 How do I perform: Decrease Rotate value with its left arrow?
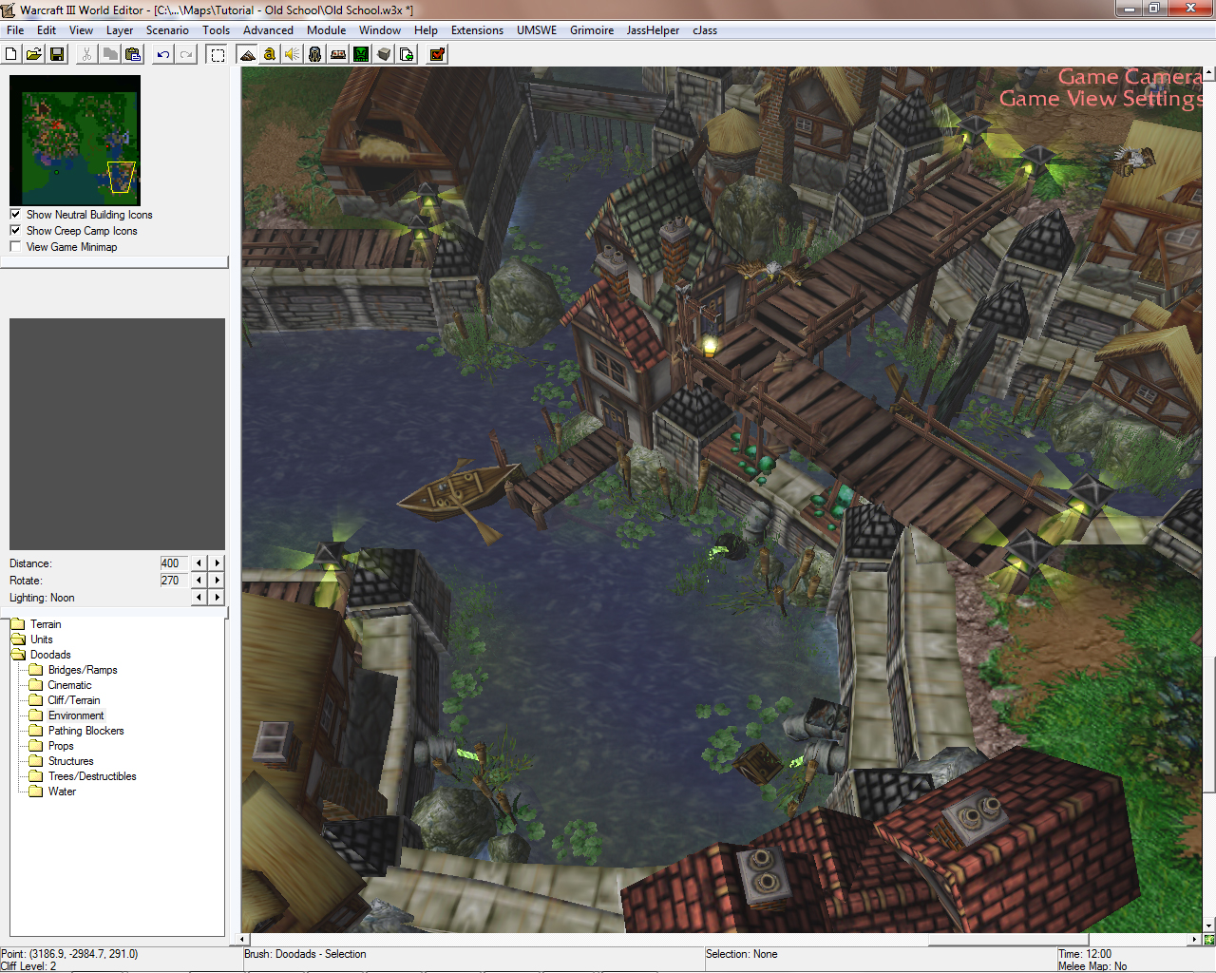coord(199,581)
